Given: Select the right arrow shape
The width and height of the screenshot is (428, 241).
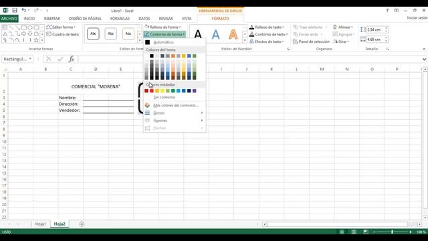Looking at the screenshot, I should coord(24,34).
